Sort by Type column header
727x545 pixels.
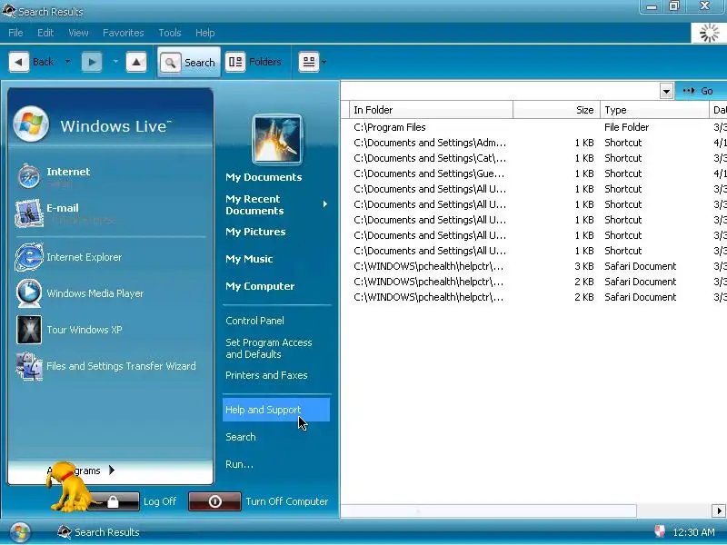(x=654, y=110)
